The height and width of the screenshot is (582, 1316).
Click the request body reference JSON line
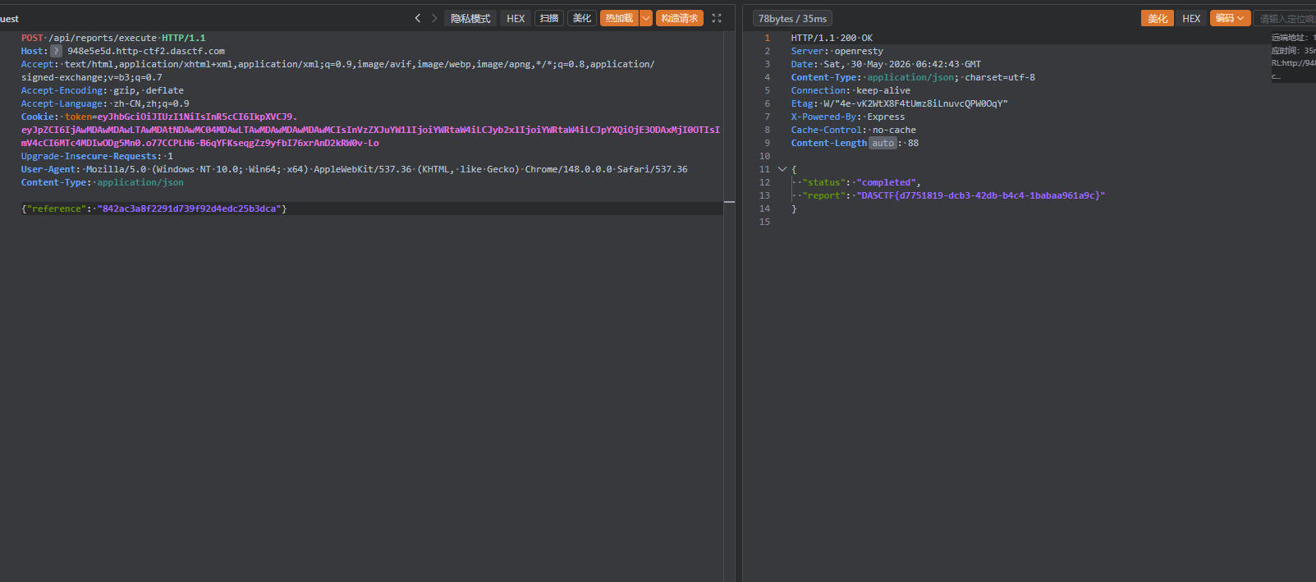(154, 209)
